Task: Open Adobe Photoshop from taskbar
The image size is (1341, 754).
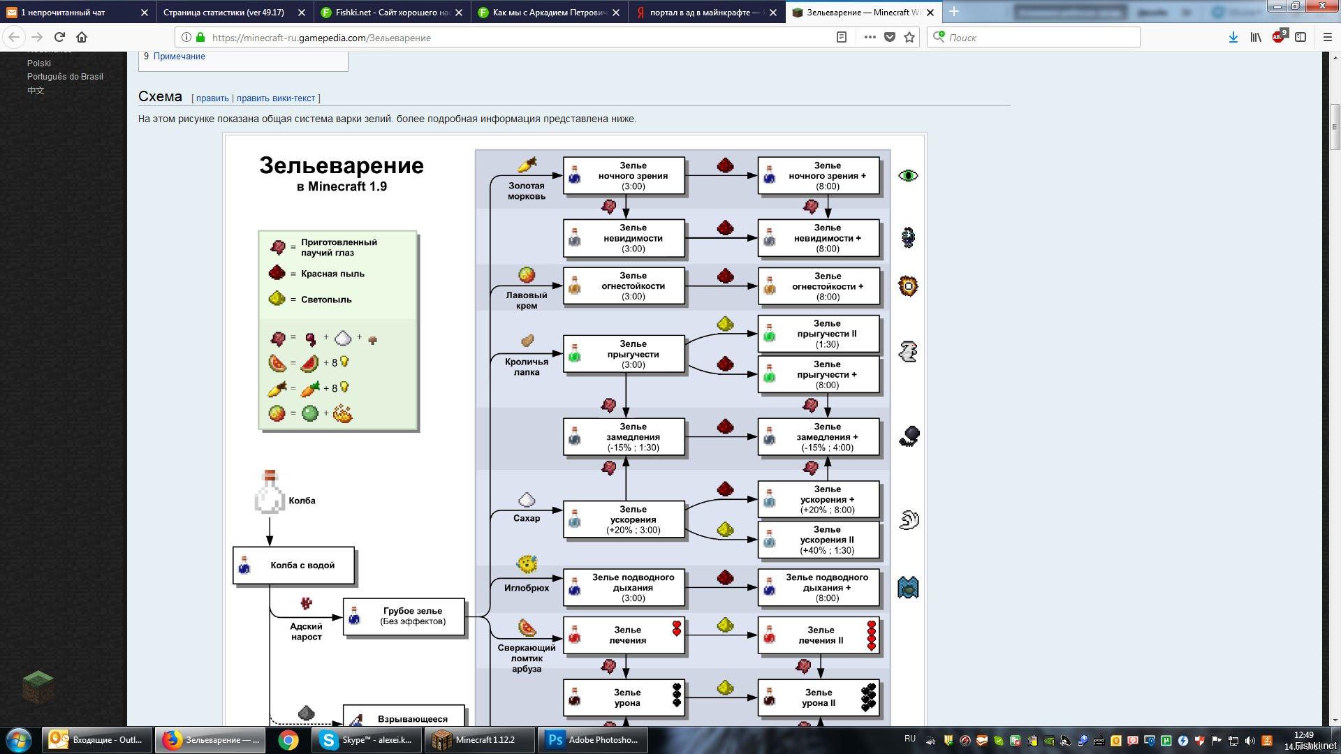Action: tap(594, 740)
